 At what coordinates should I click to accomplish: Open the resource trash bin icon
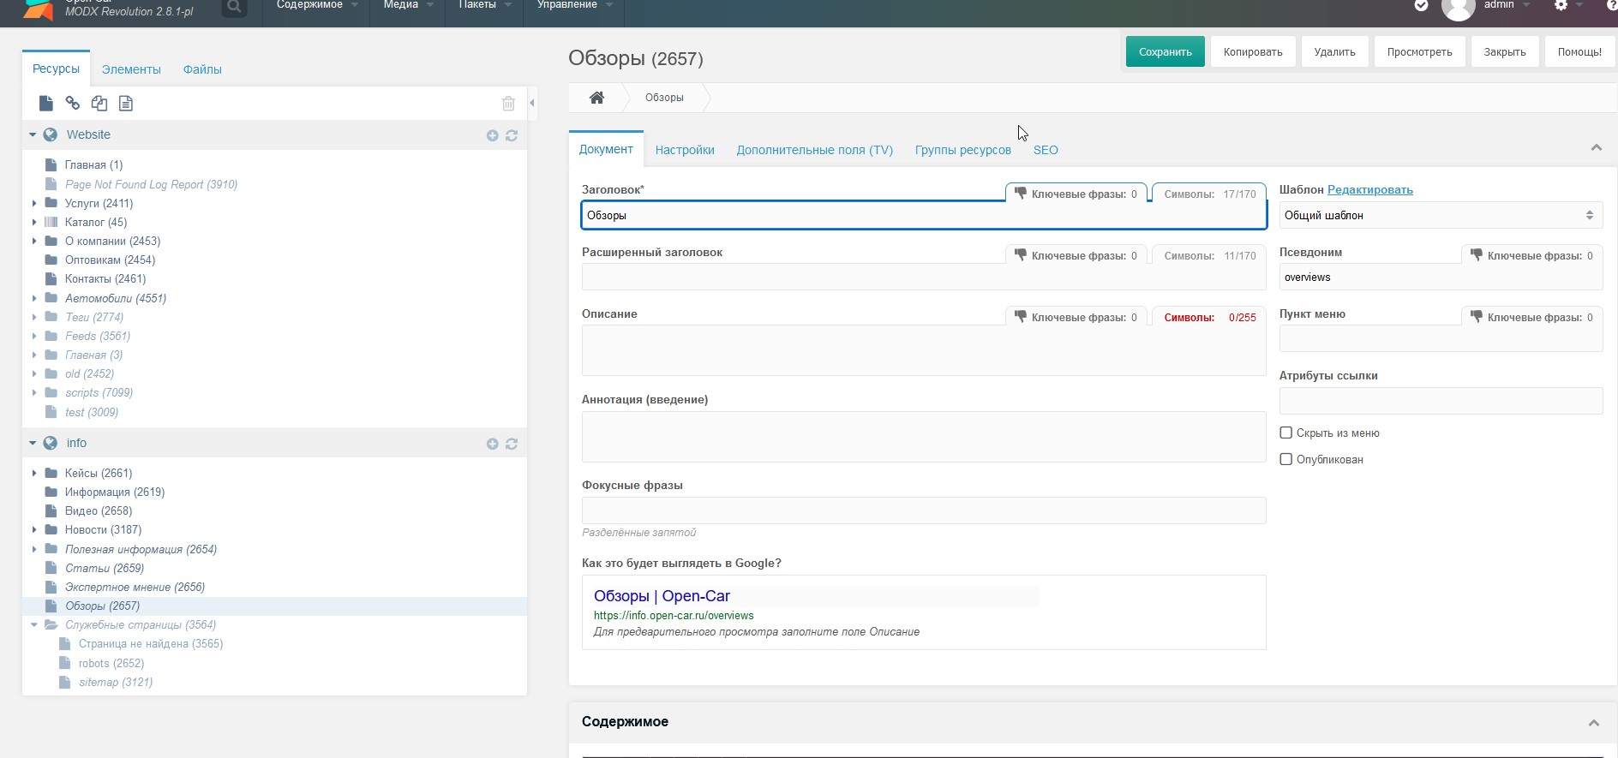point(508,104)
